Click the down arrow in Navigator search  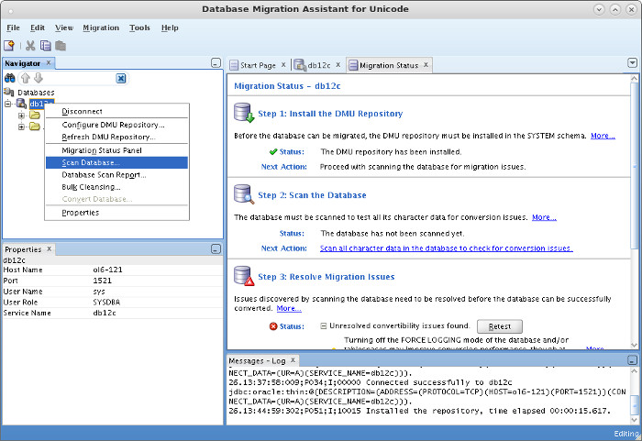[39, 78]
